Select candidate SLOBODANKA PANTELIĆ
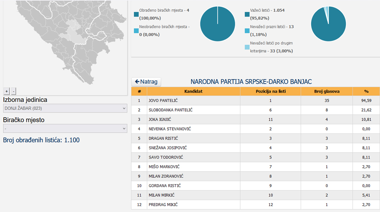Screen dimensions: 380x212 pyautogui.click(x=171, y=110)
